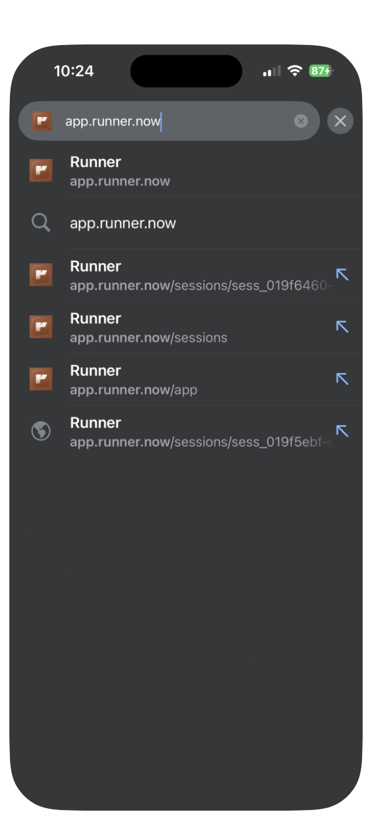Clear the address bar text with the X
Screen dimensions: 372x820
301,121
